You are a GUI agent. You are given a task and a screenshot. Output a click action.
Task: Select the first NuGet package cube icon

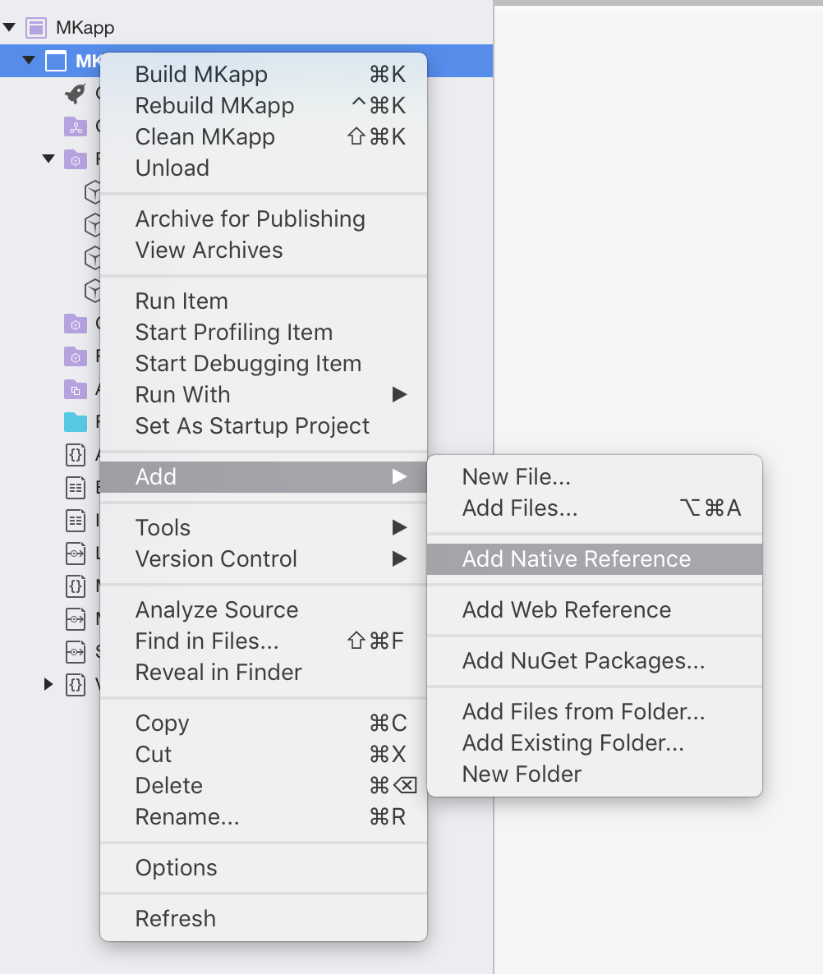pyautogui.click(x=93, y=192)
